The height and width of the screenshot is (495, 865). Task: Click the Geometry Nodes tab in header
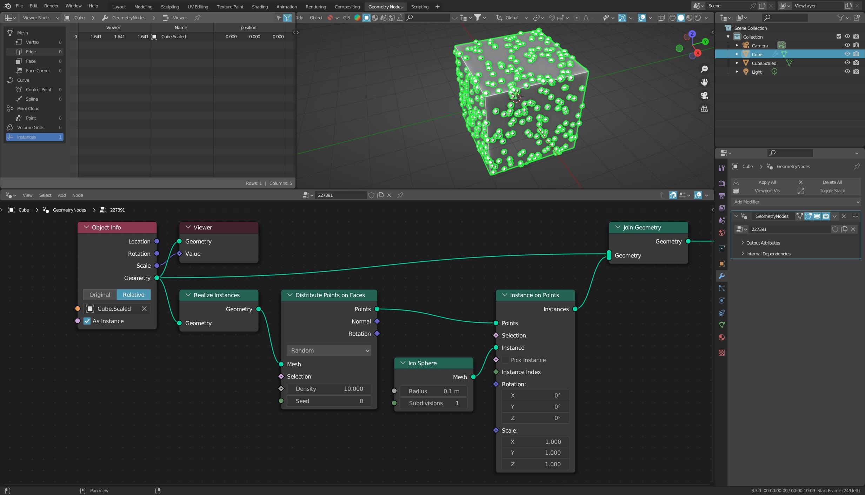[385, 6]
